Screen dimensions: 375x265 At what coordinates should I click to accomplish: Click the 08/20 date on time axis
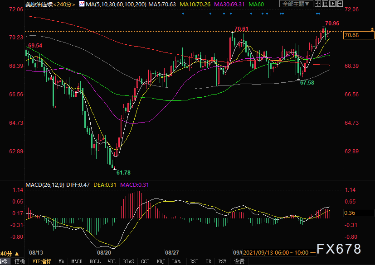(104, 253)
